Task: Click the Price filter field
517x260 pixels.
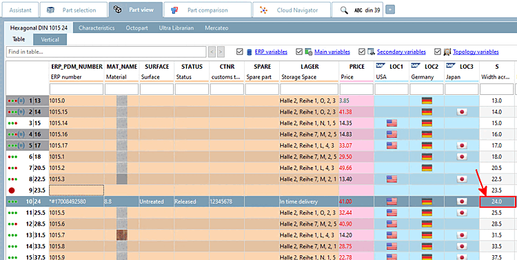Action: (356, 89)
